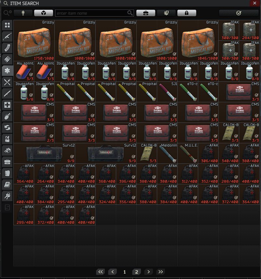Select the AFAK with 356/400 durability

point(126,194)
